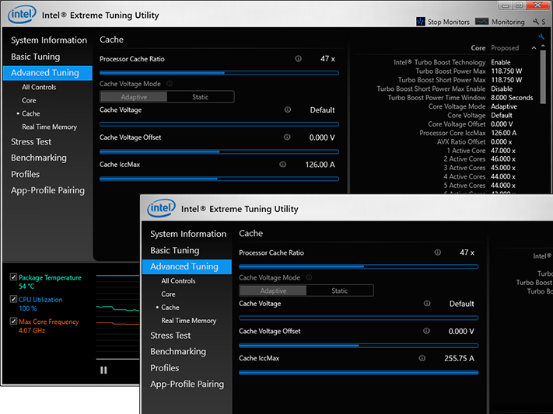Click Monitoring label in back window

(508, 22)
